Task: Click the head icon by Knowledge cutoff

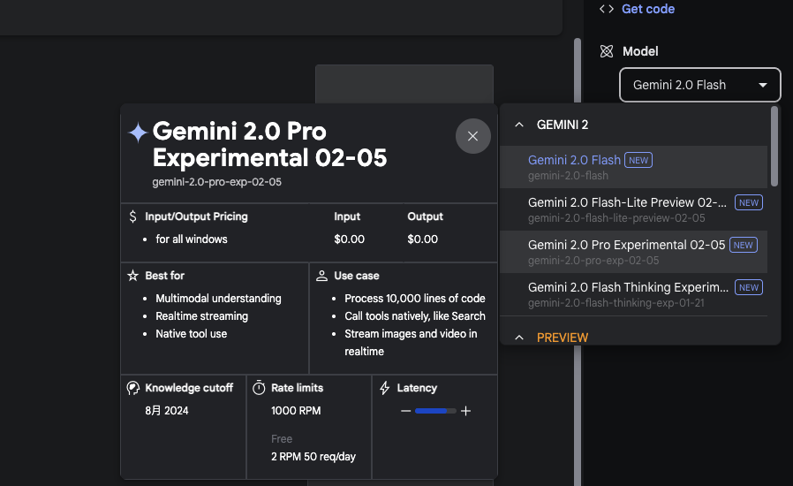Action: coord(133,388)
